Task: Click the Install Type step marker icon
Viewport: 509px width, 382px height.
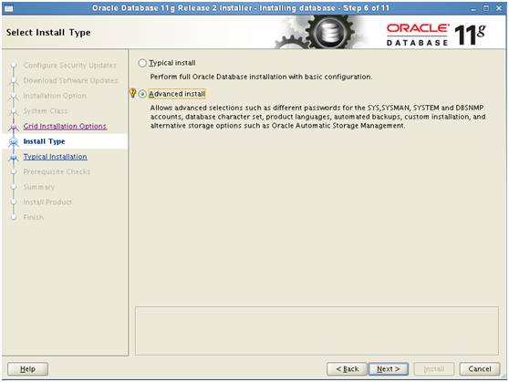Action: click(14, 142)
